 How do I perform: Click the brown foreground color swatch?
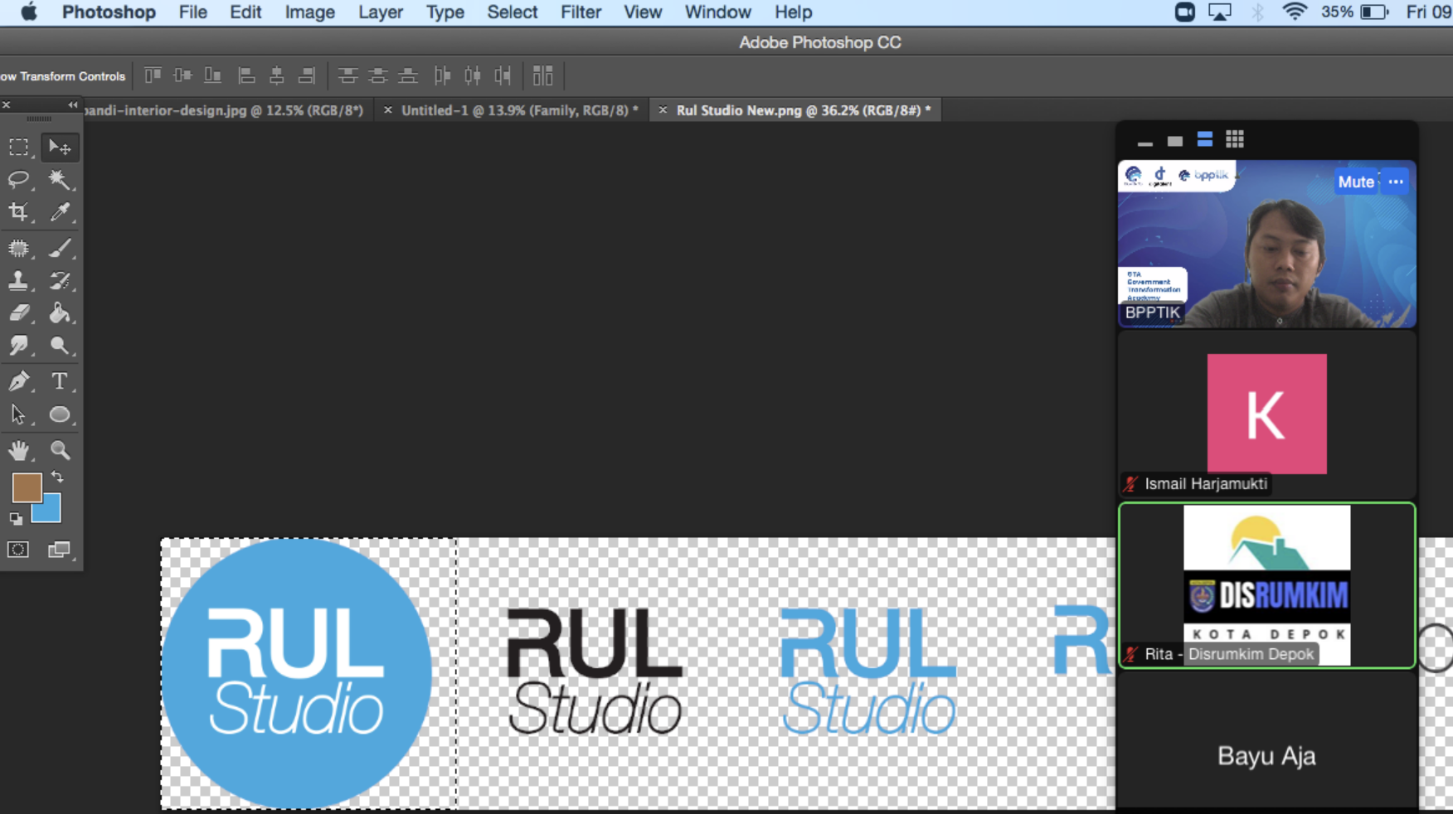[26, 487]
